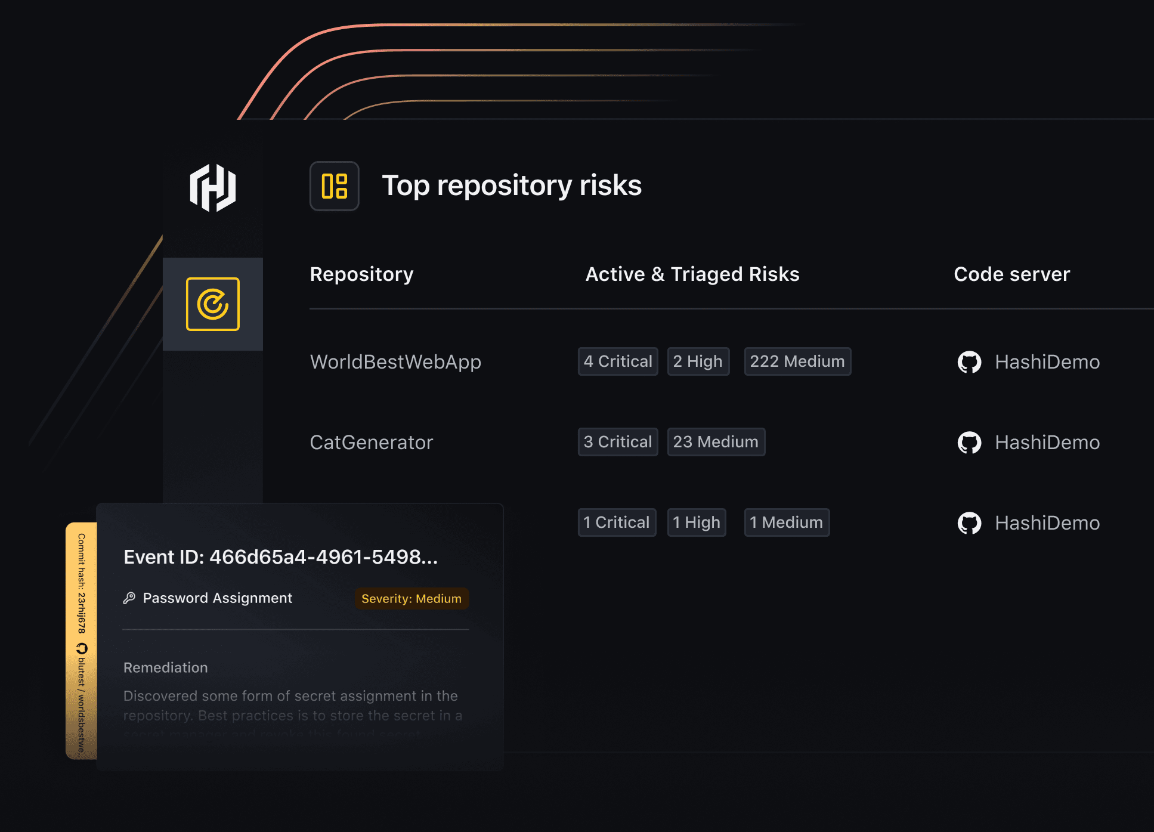The width and height of the screenshot is (1154, 832).
Task: Click the key icon beside Password Assignment
Action: click(x=129, y=598)
